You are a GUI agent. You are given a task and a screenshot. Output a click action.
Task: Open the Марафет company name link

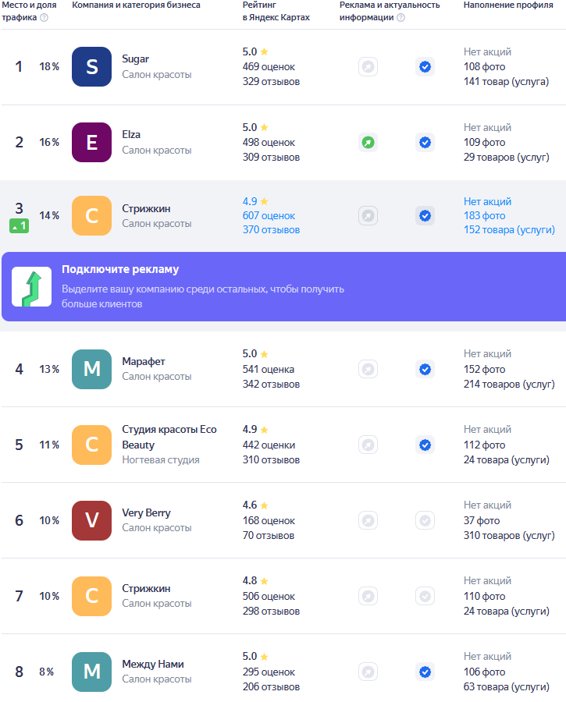click(x=144, y=361)
